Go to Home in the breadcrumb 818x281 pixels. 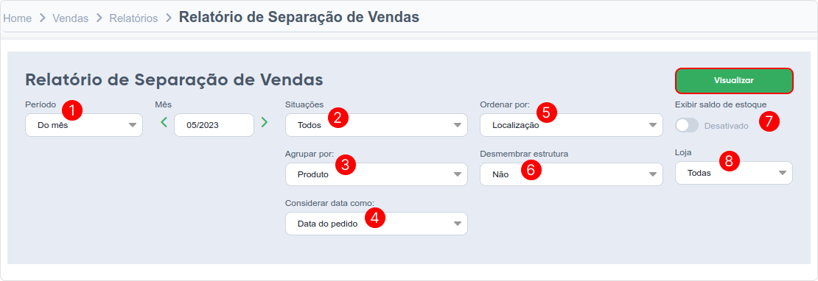(17, 18)
